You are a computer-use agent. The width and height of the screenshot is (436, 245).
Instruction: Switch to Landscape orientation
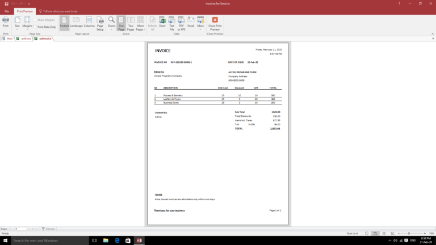coord(76,23)
